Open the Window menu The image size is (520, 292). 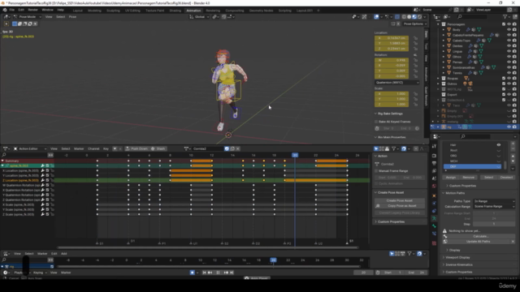(x=47, y=10)
